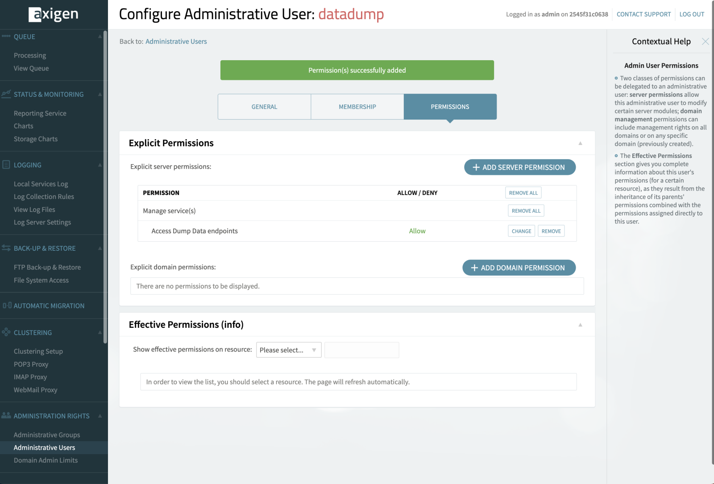Click the 'Allow' value for Dump Data endpoints

coord(417,231)
